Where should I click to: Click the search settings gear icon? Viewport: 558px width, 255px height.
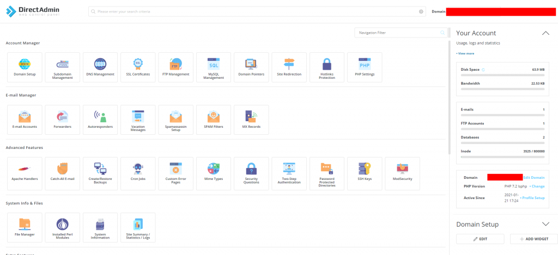(421, 11)
